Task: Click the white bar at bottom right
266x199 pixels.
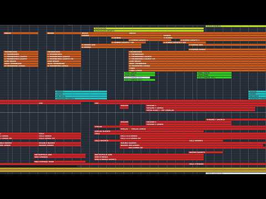Action: pyautogui.click(x=236, y=173)
